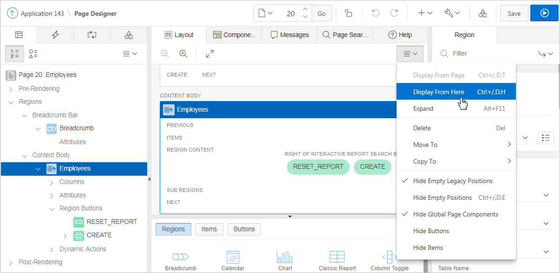Viewport: 560px width, 273px height.
Task: Click the Save button
Action: [514, 13]
